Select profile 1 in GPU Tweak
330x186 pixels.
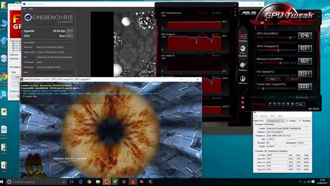click(x=270, y=104)
